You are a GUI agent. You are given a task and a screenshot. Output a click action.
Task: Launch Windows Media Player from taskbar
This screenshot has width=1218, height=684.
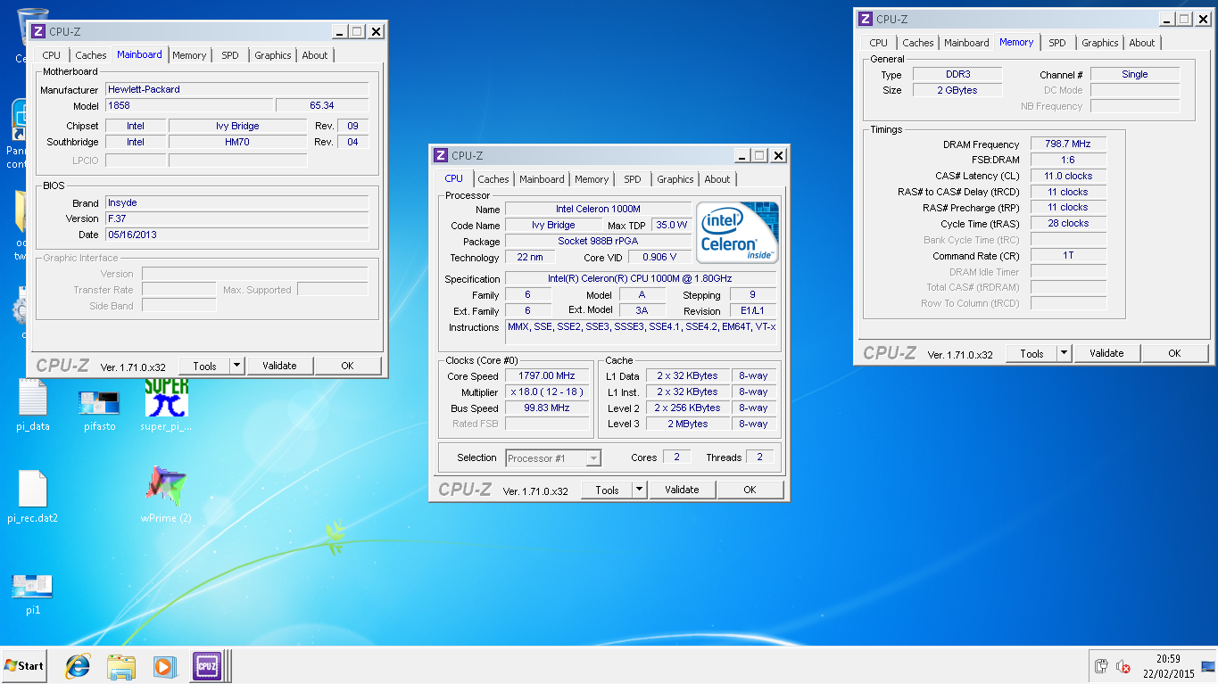click(163, 665)
